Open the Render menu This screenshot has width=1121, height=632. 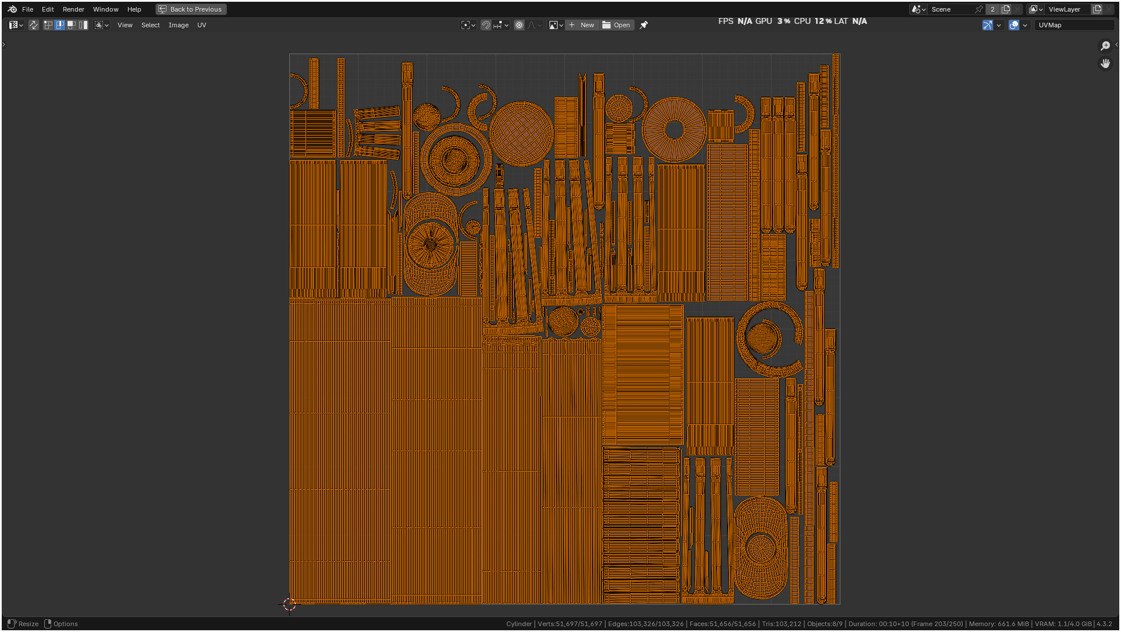pos(73,9)
